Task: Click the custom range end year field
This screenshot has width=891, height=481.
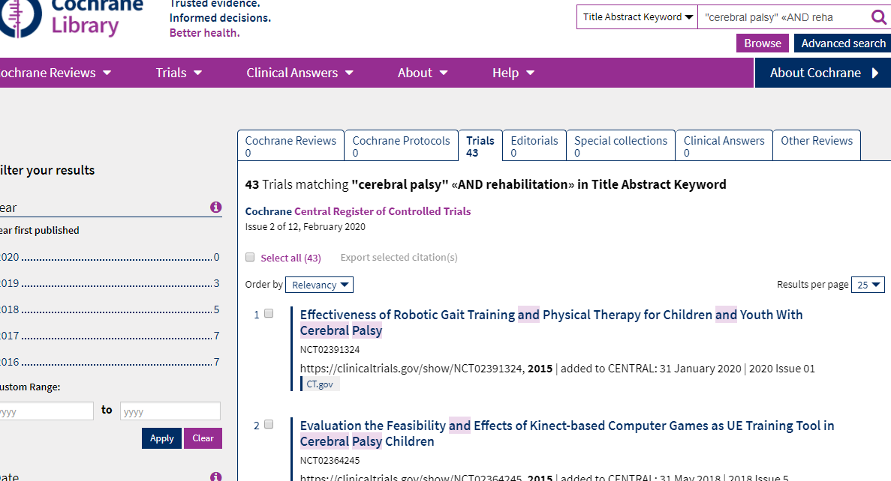Action: (170, 411)
